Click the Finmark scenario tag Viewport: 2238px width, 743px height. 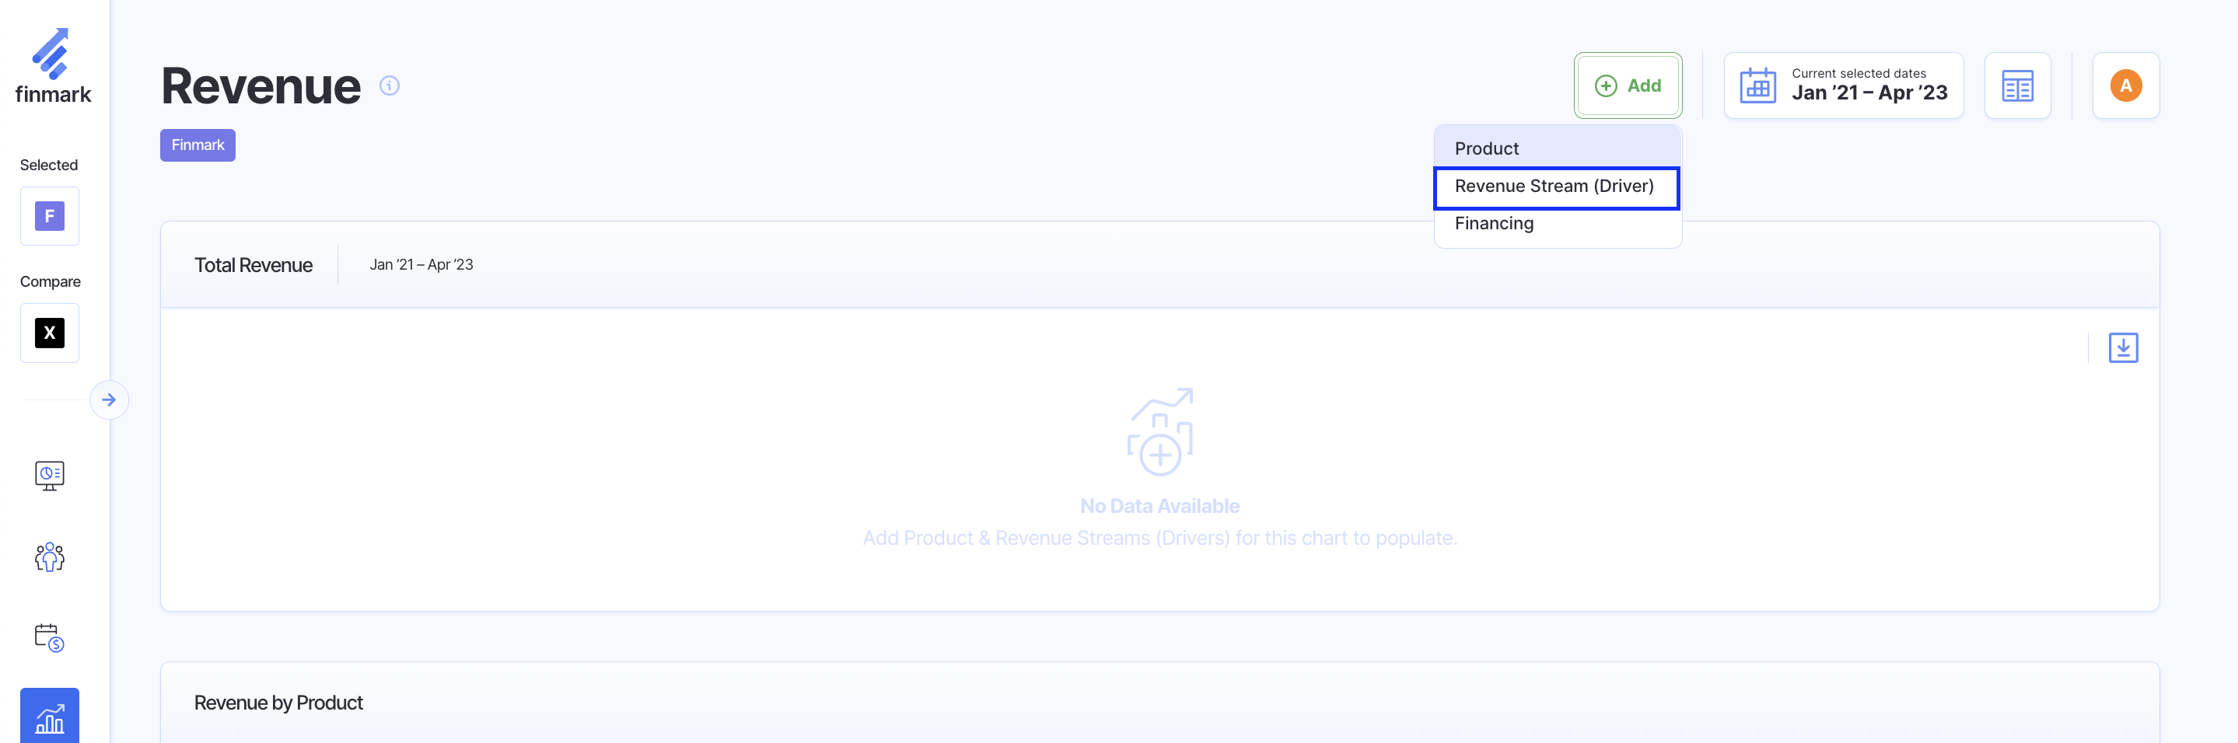(x=198, y=145)
